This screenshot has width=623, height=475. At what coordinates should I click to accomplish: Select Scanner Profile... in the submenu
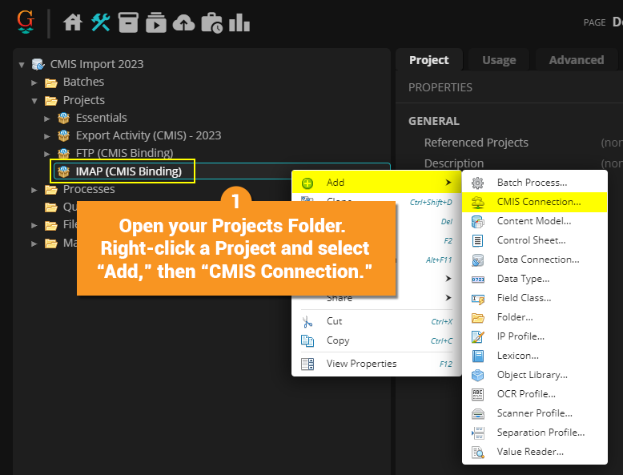(x=534, y=413)
